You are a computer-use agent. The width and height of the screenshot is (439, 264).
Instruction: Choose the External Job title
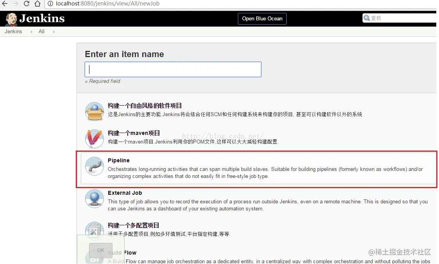coord(125,193)
